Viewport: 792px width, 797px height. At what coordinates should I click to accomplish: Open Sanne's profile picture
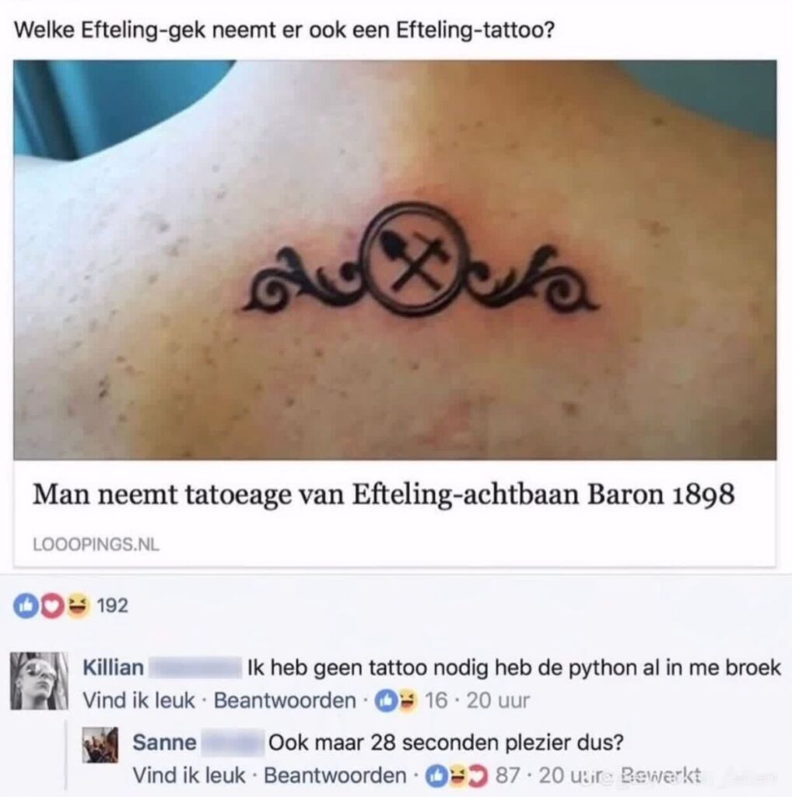coord(100,745)
